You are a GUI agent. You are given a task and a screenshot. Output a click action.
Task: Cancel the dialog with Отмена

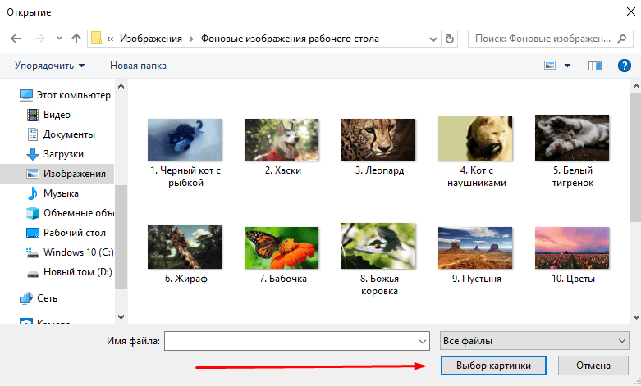[593, 366]
